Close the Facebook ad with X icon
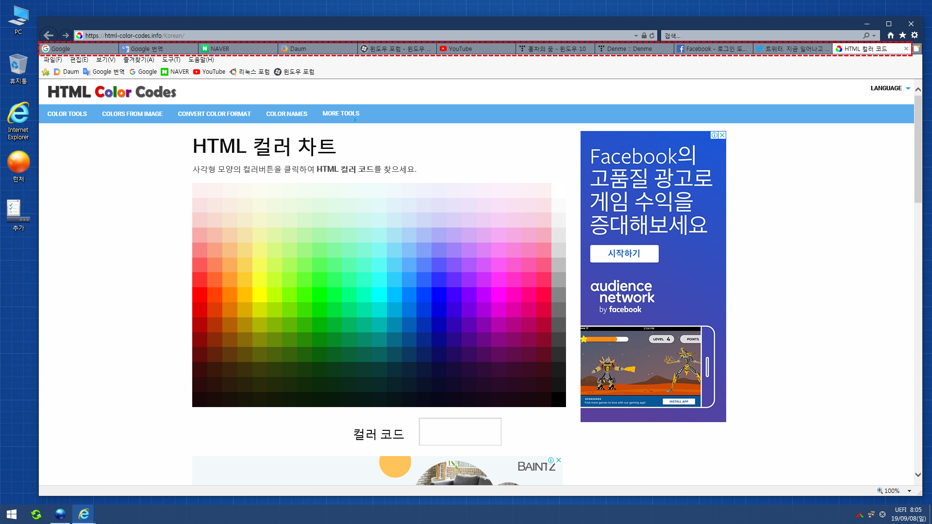The image size is (932, 524). coord(722,135)
